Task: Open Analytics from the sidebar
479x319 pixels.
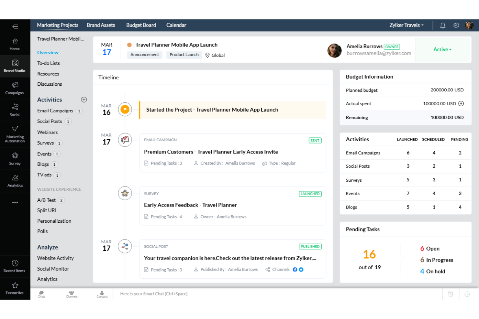Action: pyautogui.click(x=15, y=180)
